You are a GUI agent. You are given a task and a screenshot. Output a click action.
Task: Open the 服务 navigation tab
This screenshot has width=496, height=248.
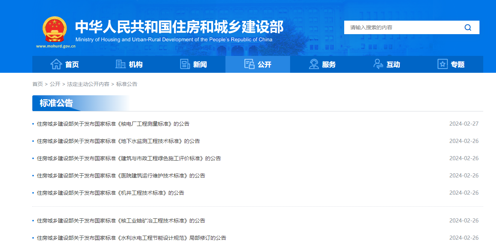pos(329,65)
